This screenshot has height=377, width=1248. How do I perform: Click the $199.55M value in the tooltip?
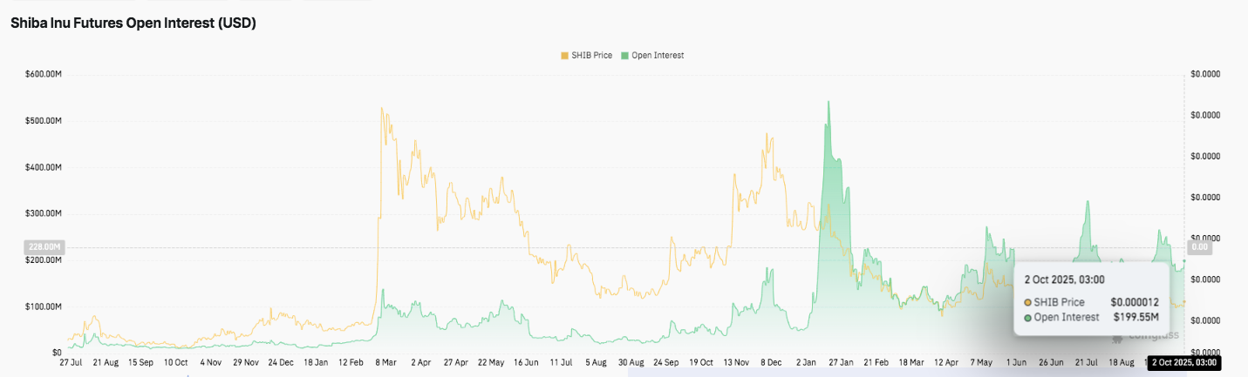tap(1135, 317)
